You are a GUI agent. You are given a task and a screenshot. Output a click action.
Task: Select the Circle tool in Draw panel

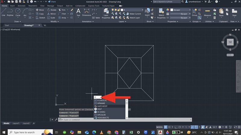coord(18,12)
